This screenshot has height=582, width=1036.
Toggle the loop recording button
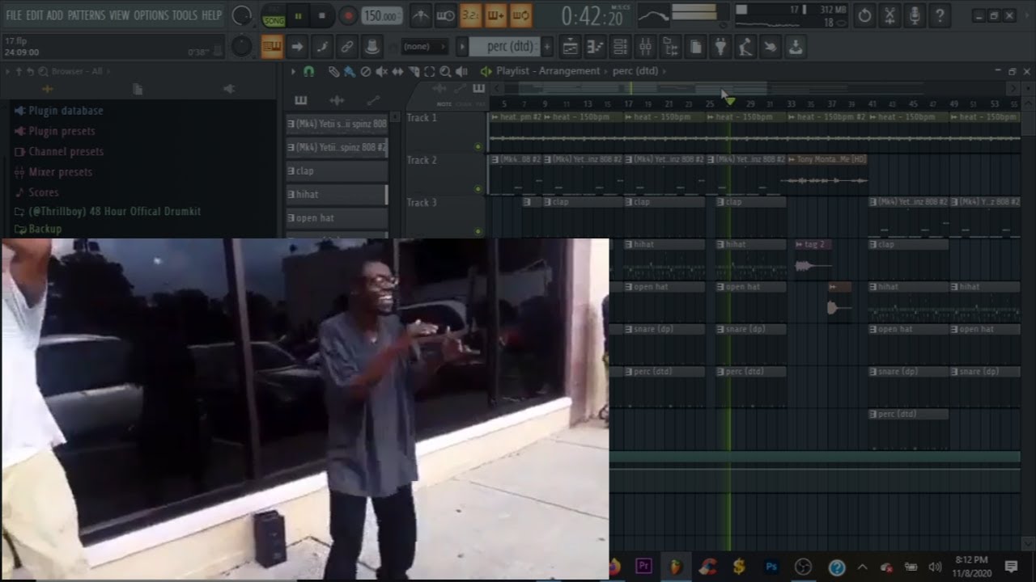[x=520, y=15]
